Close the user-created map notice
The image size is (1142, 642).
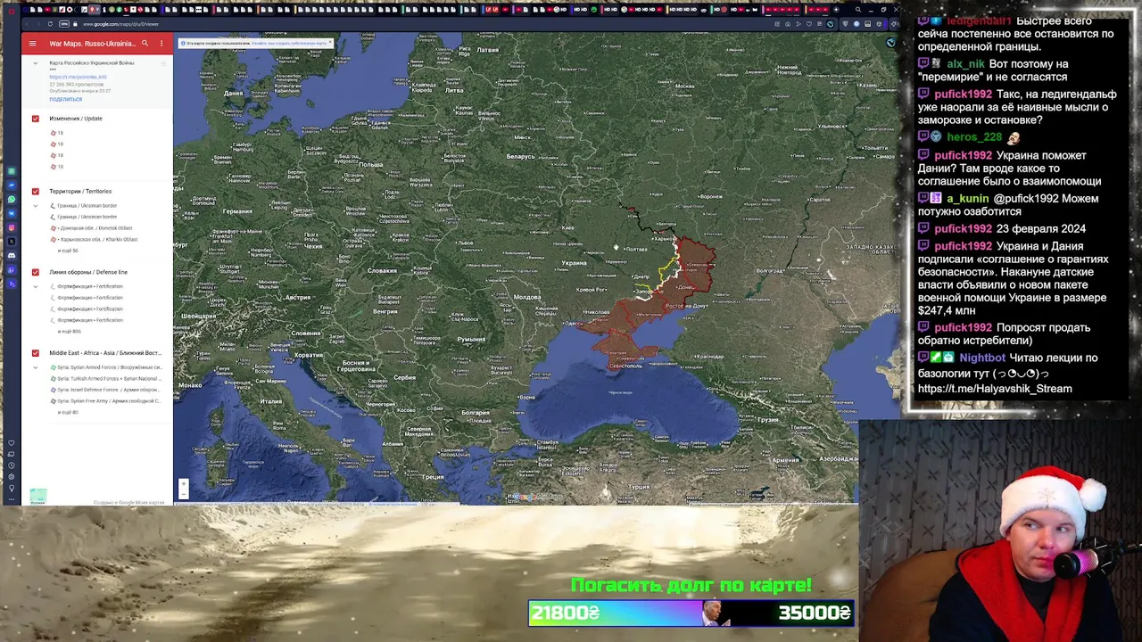click(330, 41)
